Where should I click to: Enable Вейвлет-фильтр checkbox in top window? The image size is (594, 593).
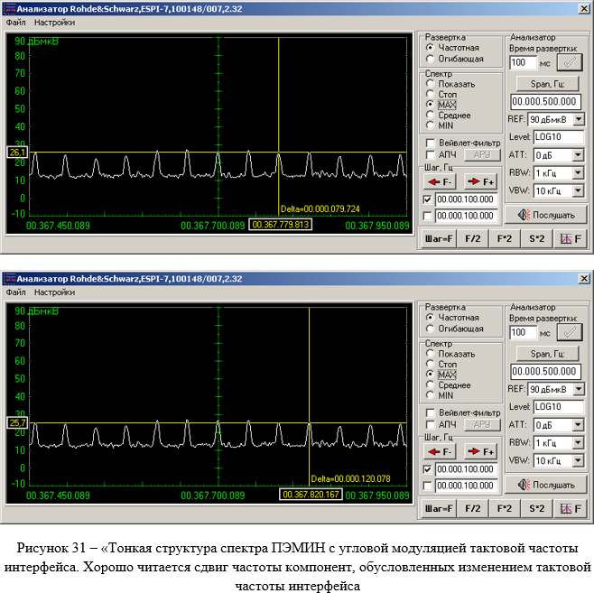point(431,144)
